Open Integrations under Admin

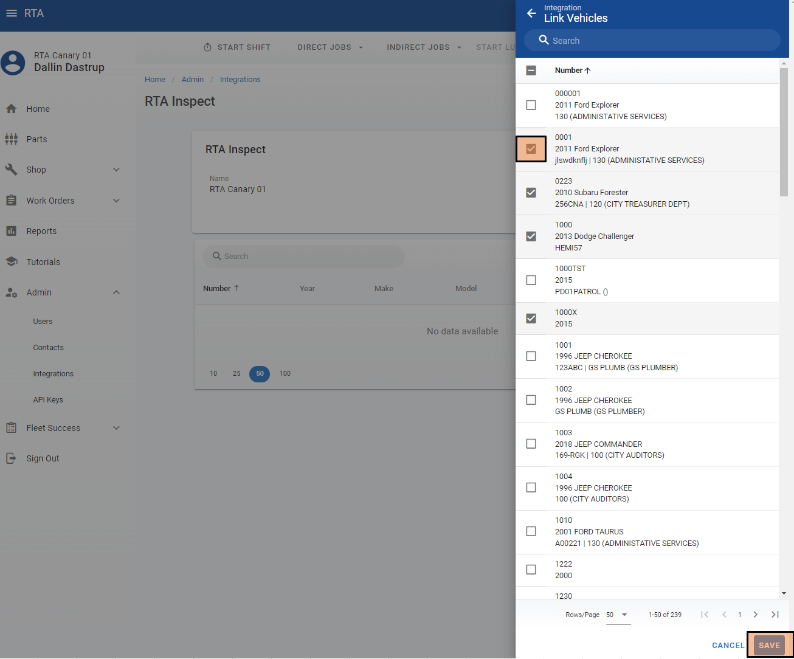[53, 374]
